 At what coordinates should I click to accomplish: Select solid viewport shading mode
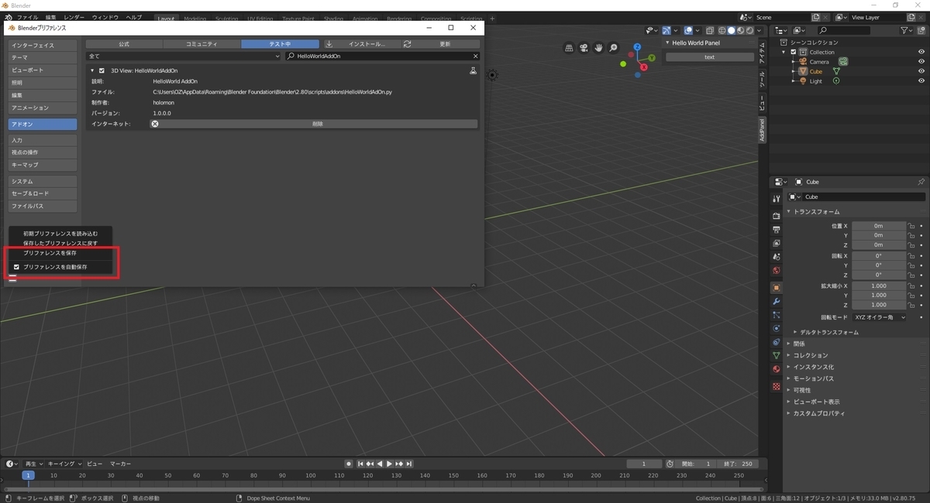coord(730,30)
